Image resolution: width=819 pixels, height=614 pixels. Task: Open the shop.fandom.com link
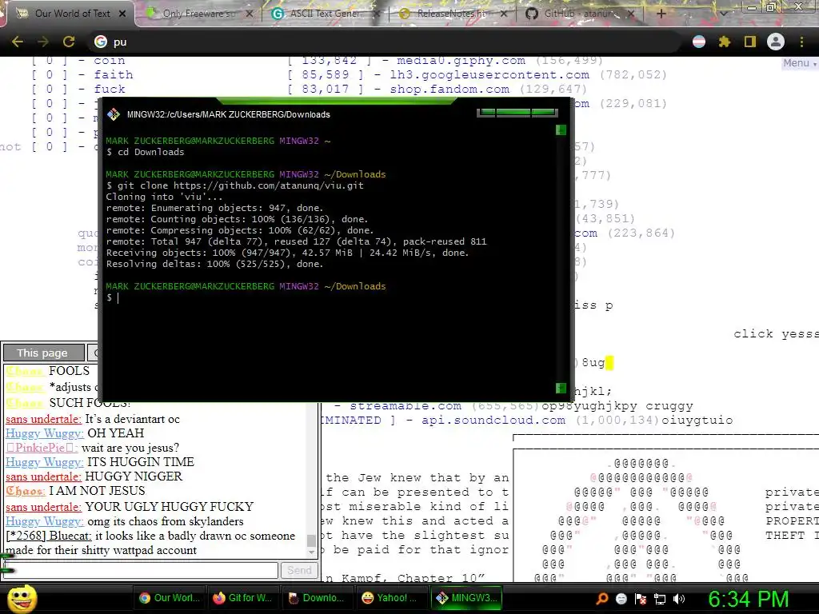(x=449, y=90)
